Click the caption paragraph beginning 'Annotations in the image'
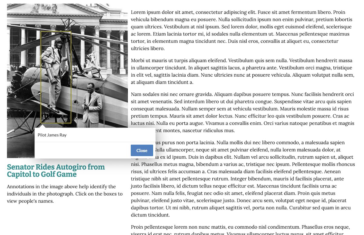 (x=65, y=194)
